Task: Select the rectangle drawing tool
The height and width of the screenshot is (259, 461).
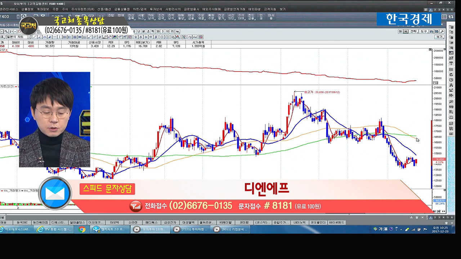Action: [x=167, y=37]
